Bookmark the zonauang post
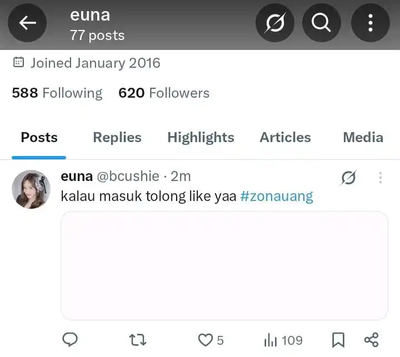Viewport: 400px width, 357px height. click(x=338, y=340)
